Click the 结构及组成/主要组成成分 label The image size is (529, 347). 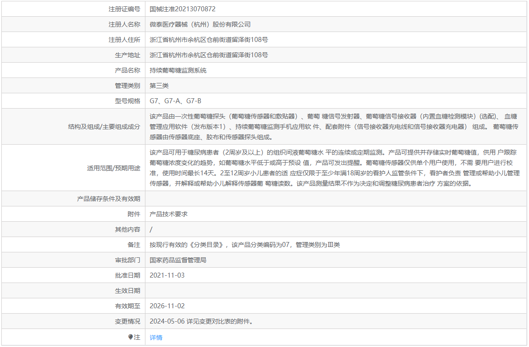click(104, 127)
